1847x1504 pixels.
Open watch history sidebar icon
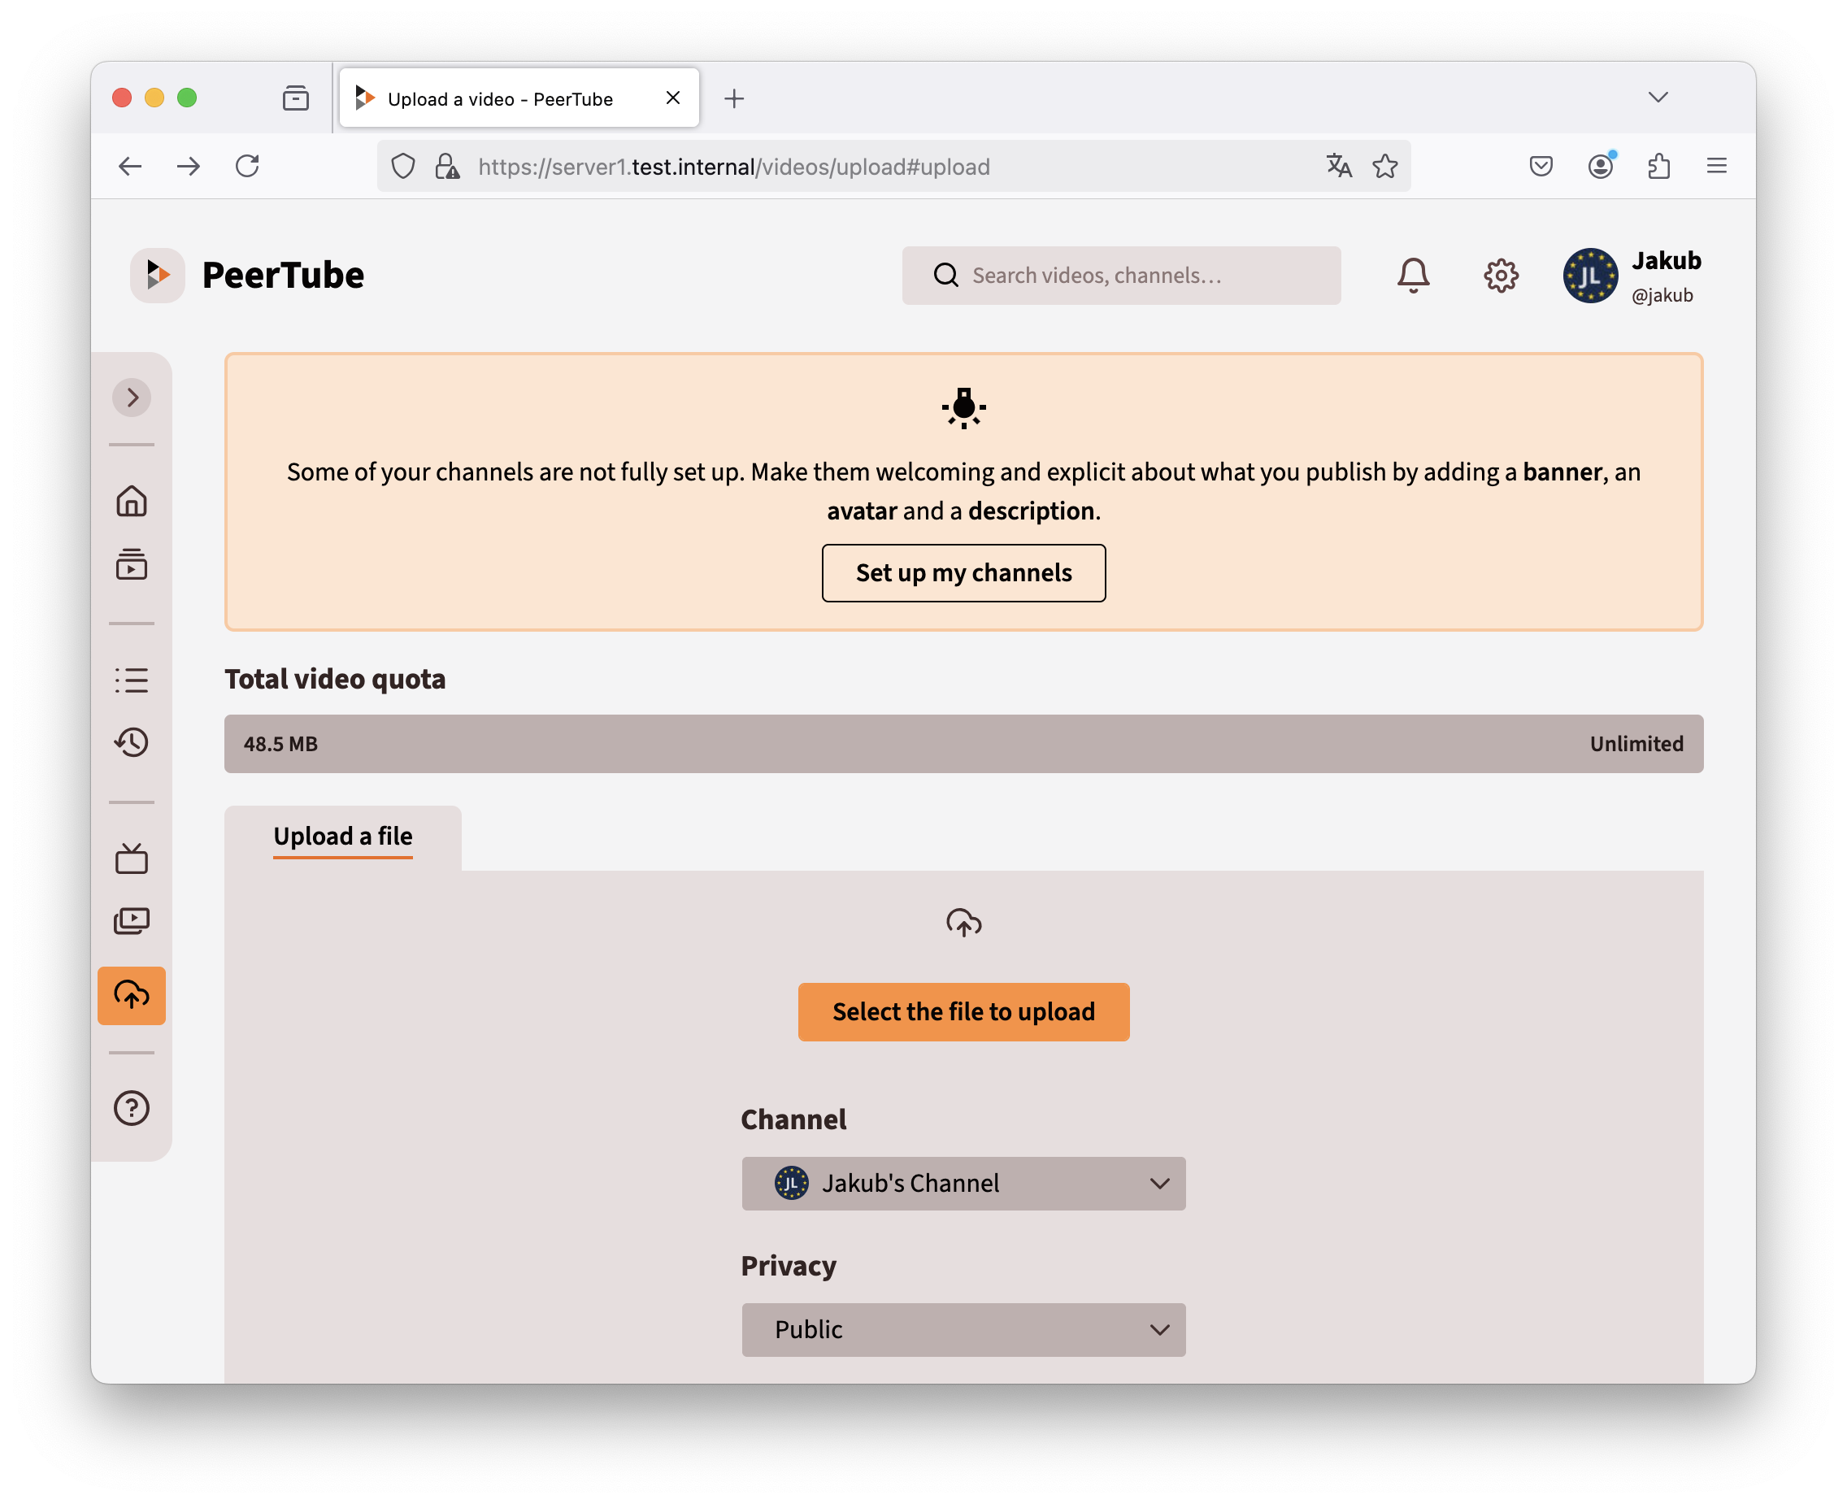[132, 742]
